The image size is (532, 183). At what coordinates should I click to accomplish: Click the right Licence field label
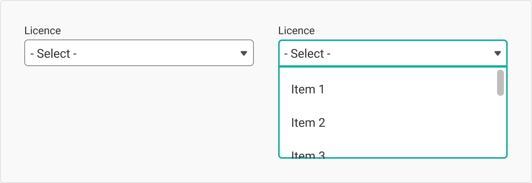296,31
